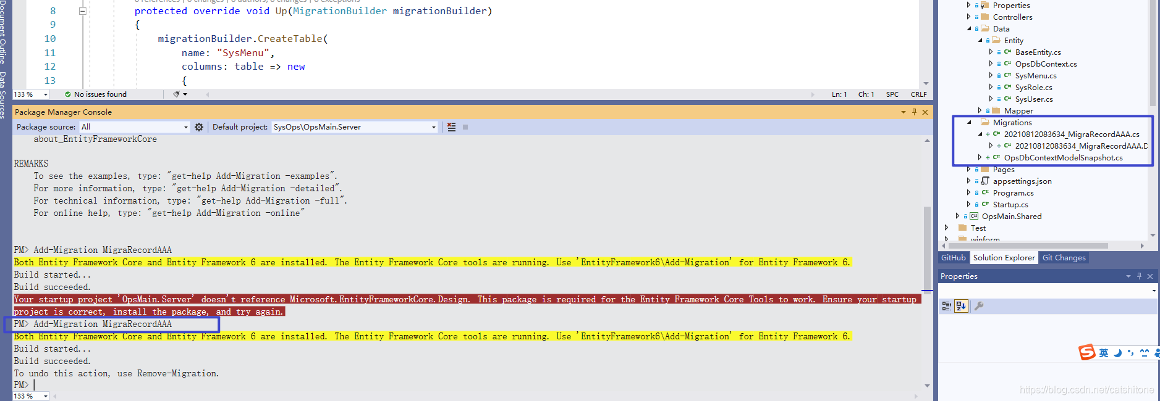This screenshot has width=1160, height=401.
Task: Open the Properties object selector dropdown
Action: pos(1154,291)
